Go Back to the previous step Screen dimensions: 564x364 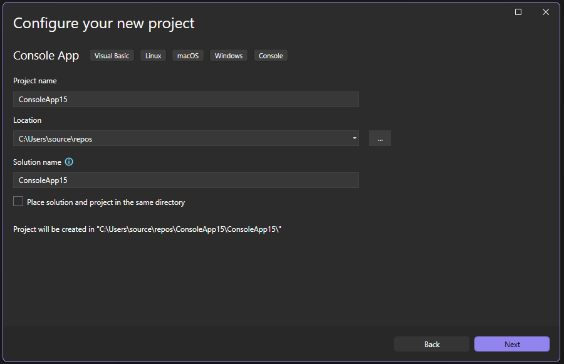coord(431,344)
